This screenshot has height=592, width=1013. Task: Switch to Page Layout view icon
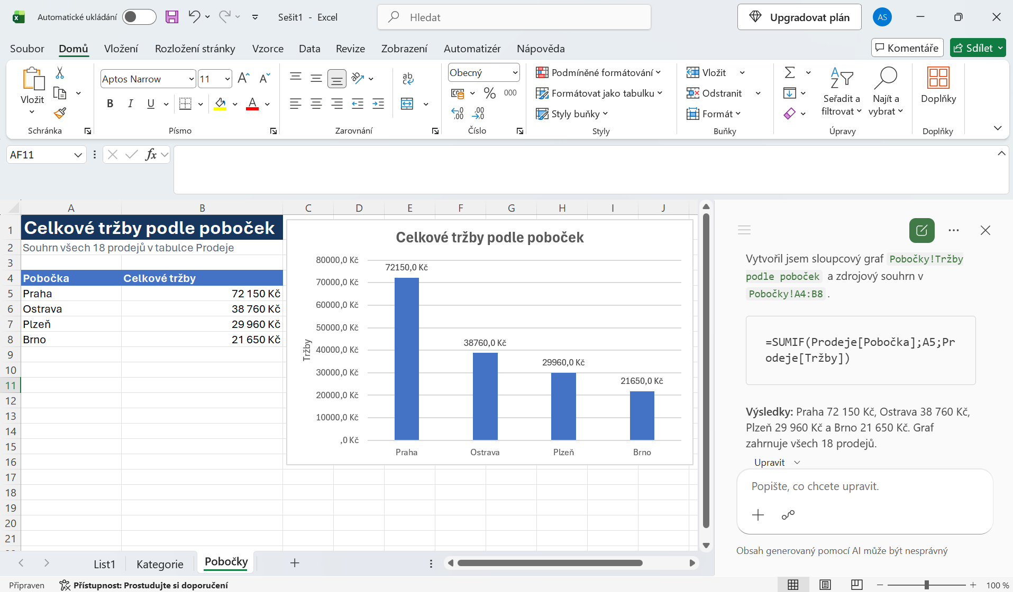825,585
